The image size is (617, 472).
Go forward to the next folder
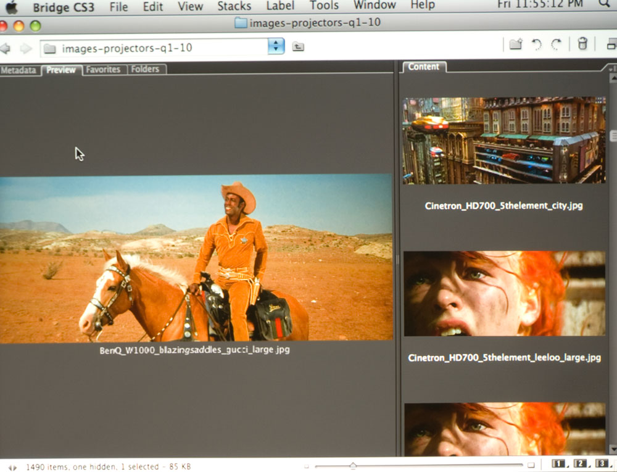pos(26,48)
